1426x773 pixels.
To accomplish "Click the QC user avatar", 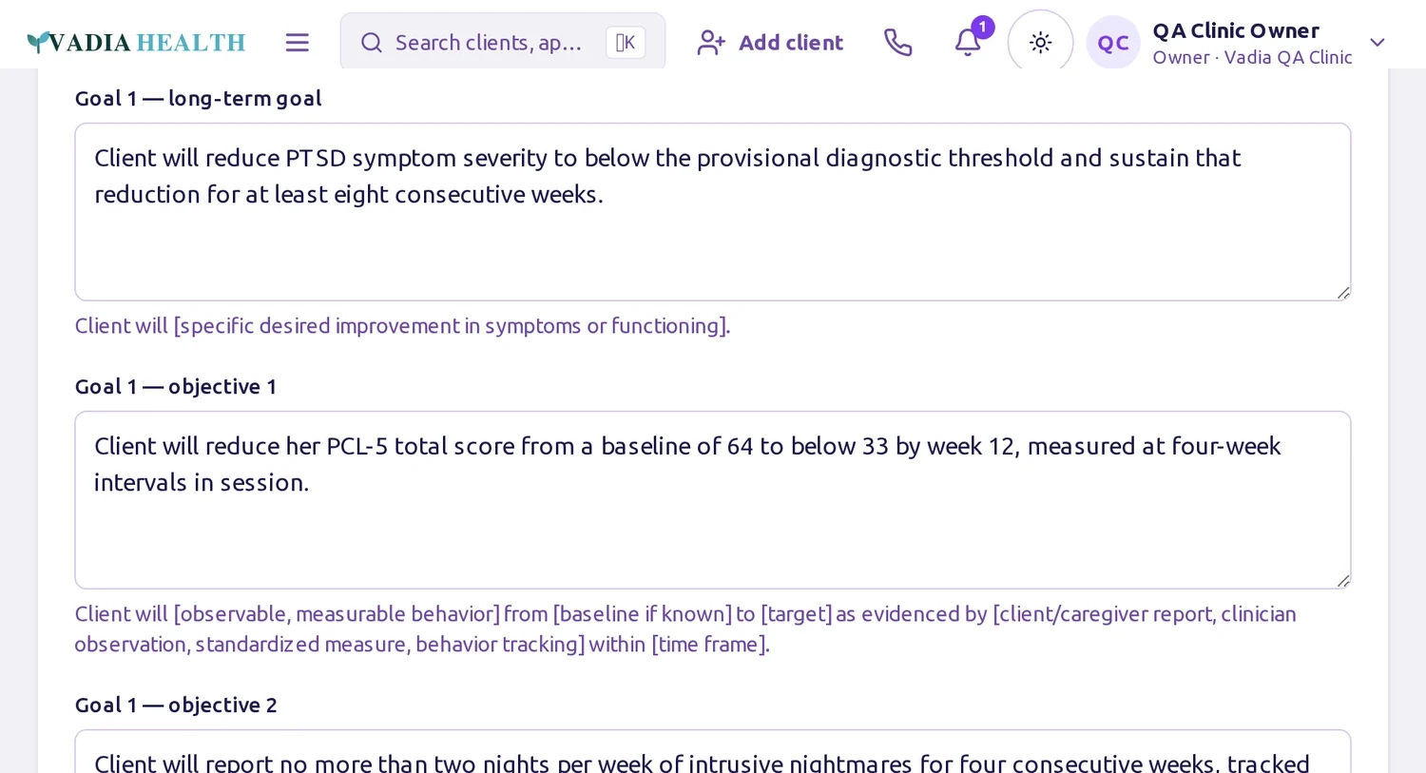I will coord(1113,43).
